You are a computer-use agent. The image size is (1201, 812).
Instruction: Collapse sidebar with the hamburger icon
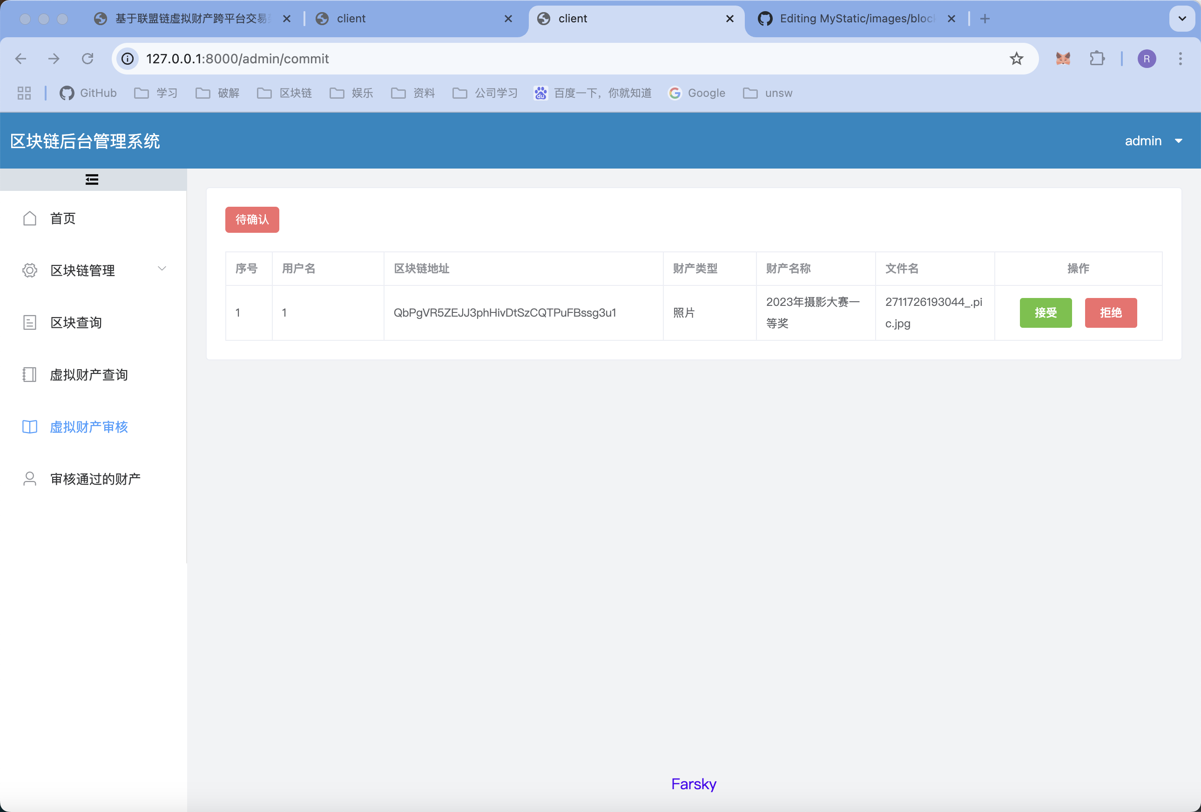tap(92, 179)
